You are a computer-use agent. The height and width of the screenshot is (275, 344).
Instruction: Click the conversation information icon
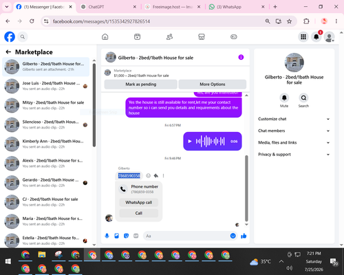(x=241, y=57)
